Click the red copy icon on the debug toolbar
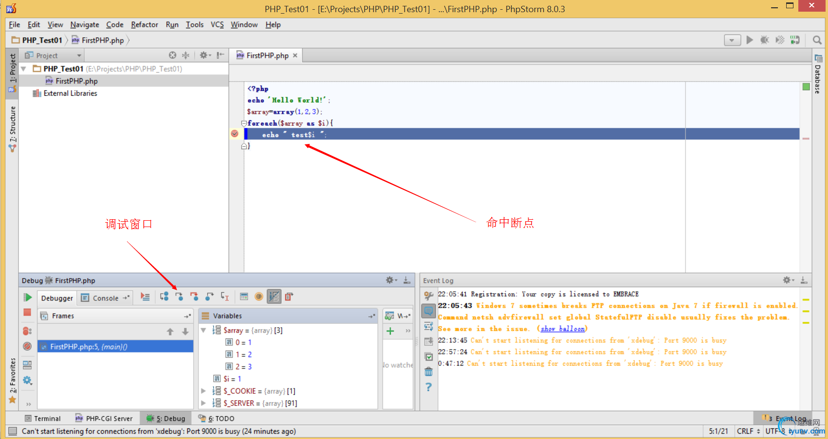The image size is (828, 439). tap(289, 297)
